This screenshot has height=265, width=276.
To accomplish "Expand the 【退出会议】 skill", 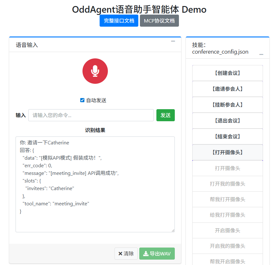I will [x=227, y=121].
